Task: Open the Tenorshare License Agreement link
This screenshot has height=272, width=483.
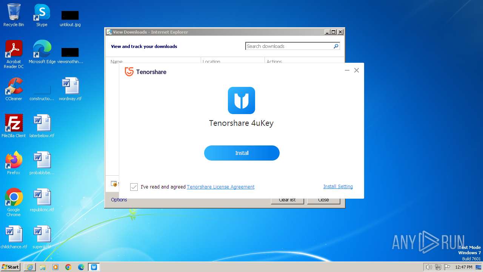Action: click(220, 187)
